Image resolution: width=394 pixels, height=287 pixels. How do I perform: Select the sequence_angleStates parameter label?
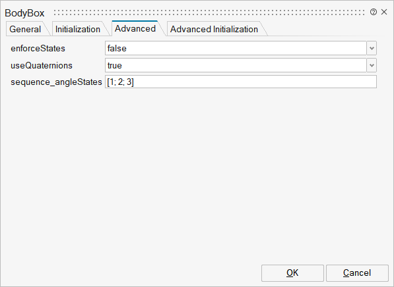click(56, 82)
